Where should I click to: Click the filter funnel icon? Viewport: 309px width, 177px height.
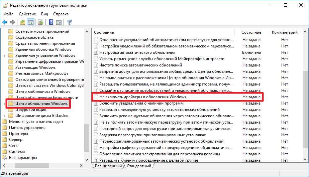point(69,22)
